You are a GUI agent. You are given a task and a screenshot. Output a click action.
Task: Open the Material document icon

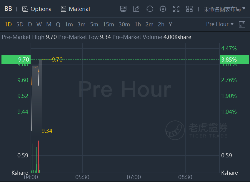coord(64,9)
